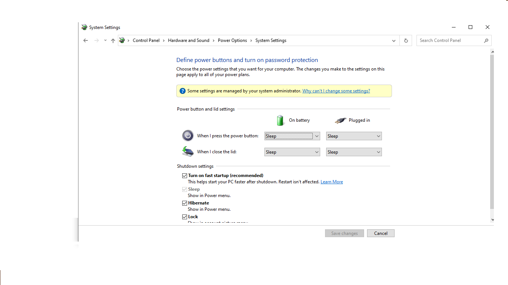508x285 pixels.
Task: Toggle the Lock checkbox
Action: point(184,217)
